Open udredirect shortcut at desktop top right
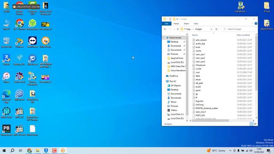The width and height of the screenshot is (274, 154). 241,7
